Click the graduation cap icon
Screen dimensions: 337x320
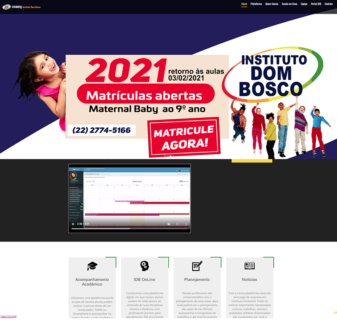pyautogui.click(x=92, y=266)
